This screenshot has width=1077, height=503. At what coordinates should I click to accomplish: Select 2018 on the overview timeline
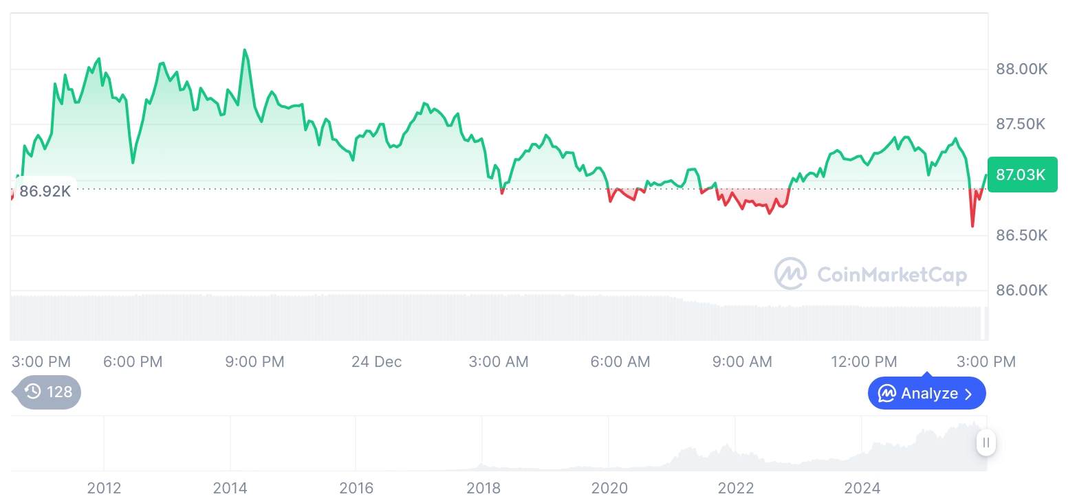pos(483,488)
